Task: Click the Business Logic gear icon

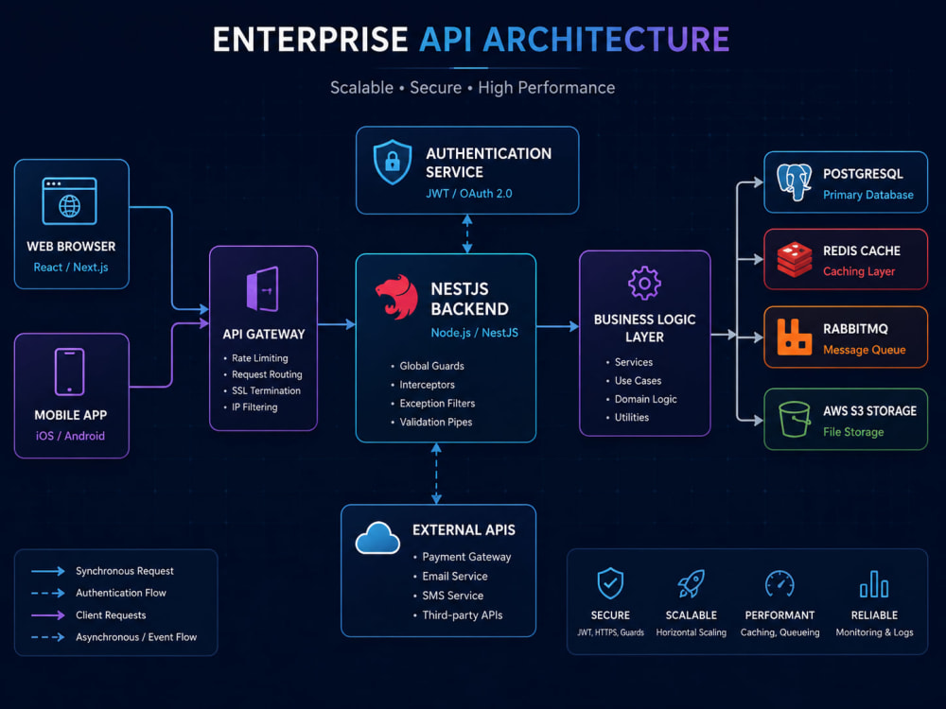Action: 644,283
